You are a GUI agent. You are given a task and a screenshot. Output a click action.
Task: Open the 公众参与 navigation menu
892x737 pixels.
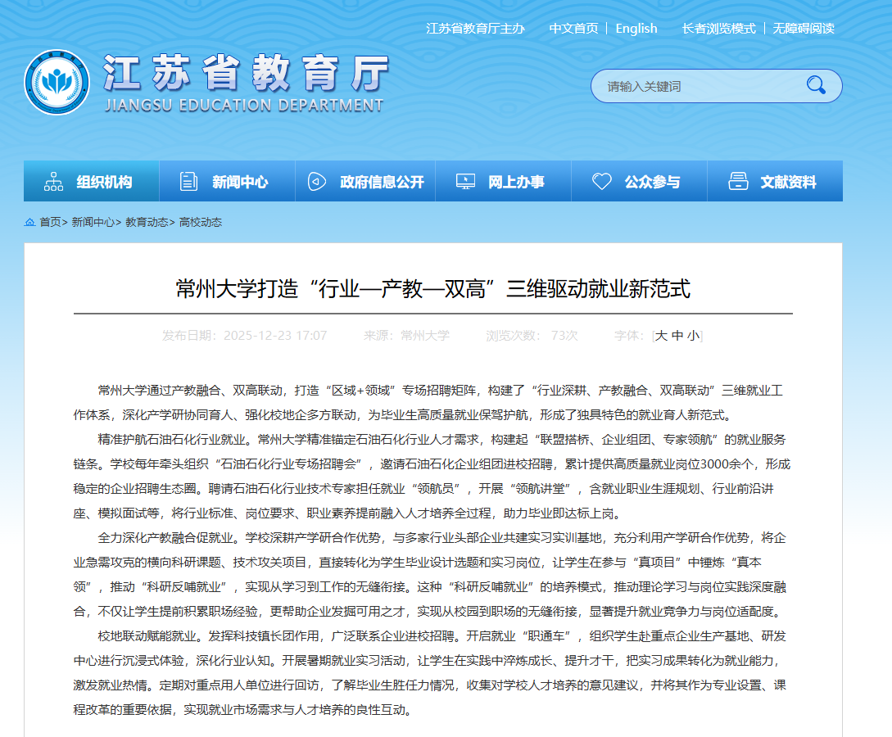(652, 182)
